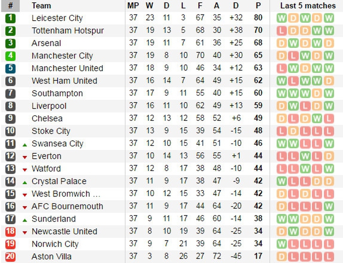Click Aston Villa's rank 20 badge
The image size is (343, 263).
click(11, 257)
